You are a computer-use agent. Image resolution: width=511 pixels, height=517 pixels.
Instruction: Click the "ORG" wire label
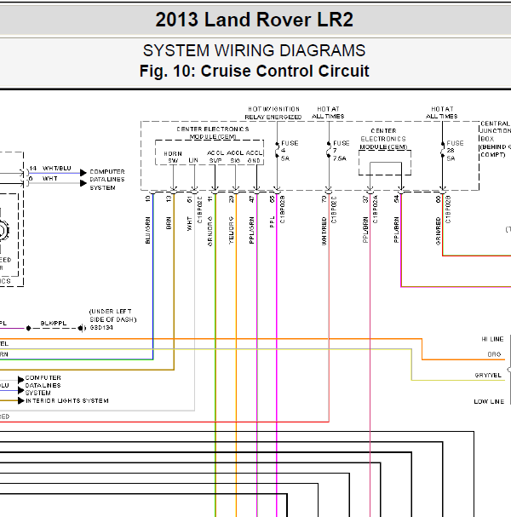pos(494,354)
